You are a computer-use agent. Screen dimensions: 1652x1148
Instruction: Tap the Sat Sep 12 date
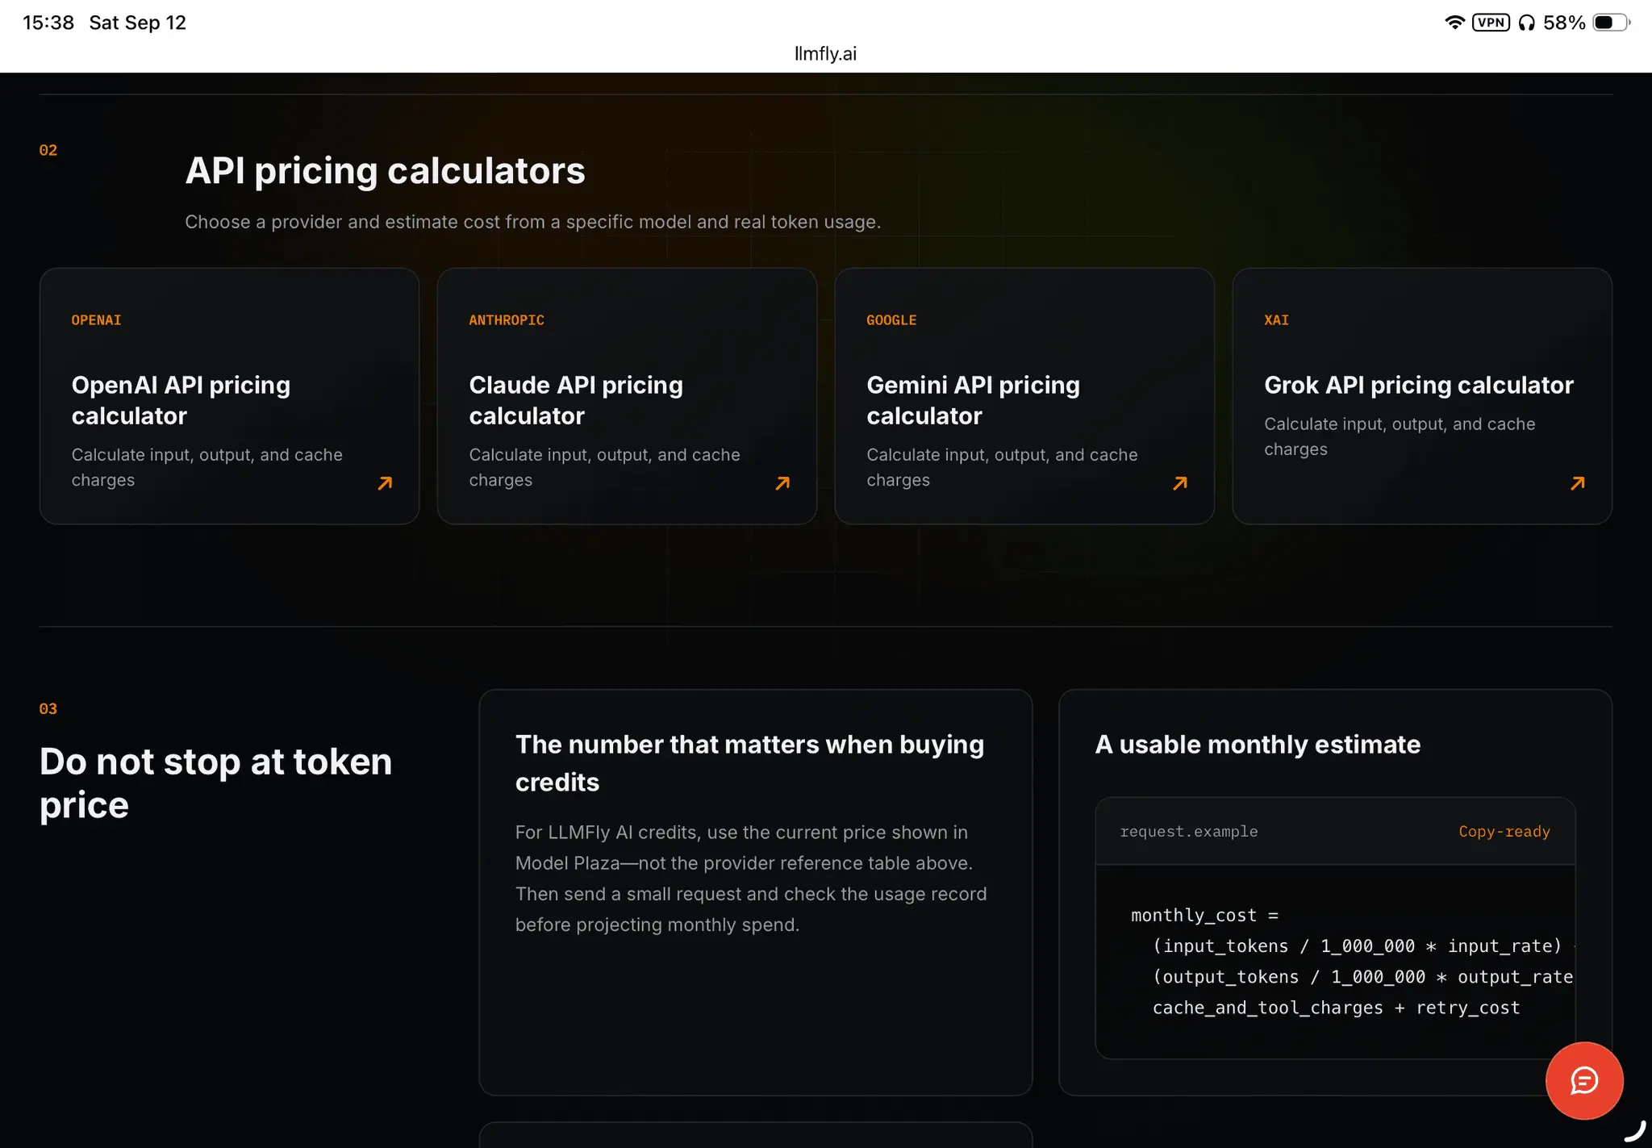pos(137,23)
